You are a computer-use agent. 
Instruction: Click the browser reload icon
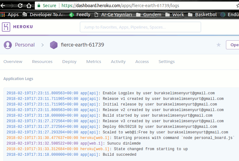click(20, 6)
